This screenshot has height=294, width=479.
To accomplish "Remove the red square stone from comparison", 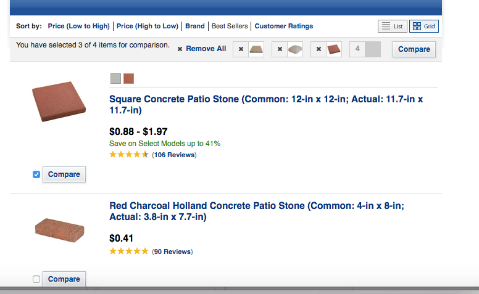I will [319, 49].
